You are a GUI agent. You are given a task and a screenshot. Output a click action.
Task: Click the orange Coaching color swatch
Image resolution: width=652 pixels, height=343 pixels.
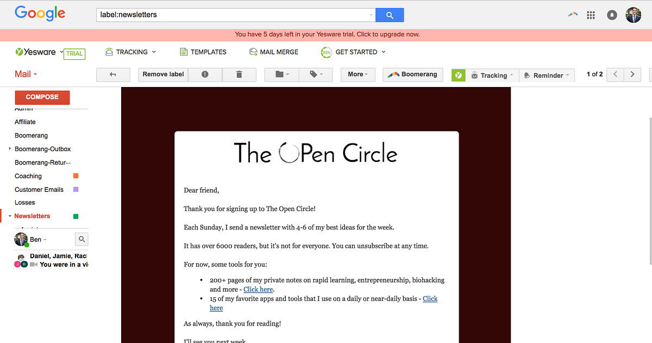click(x=76, y=176)
